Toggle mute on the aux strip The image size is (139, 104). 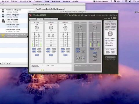(83, 51)
